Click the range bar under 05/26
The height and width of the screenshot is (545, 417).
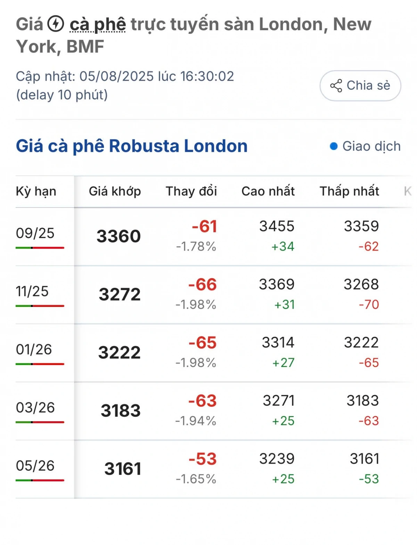coord(40,480)
